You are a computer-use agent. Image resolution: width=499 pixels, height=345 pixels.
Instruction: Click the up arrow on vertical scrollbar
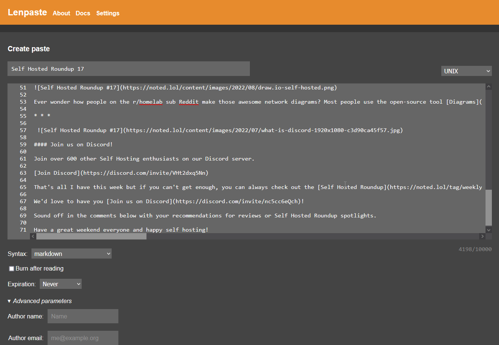tap(489, 86)
